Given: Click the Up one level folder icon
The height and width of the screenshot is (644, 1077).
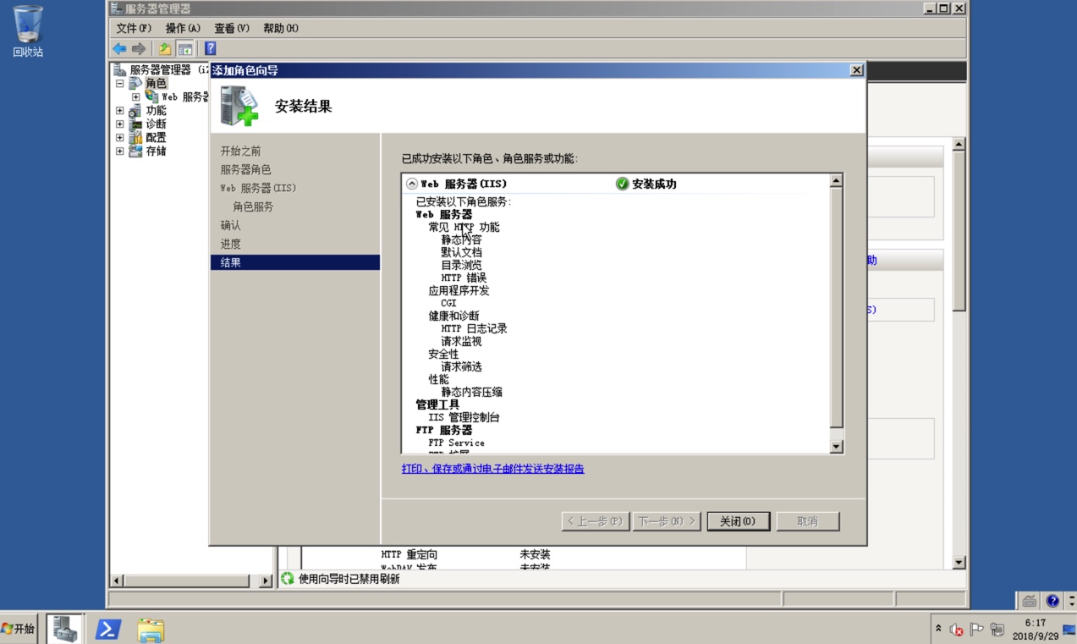Looking at the screenshot, I should pyautogui.click(x=165, y=48).
